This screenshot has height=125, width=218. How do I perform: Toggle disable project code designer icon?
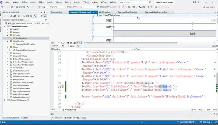81,43
